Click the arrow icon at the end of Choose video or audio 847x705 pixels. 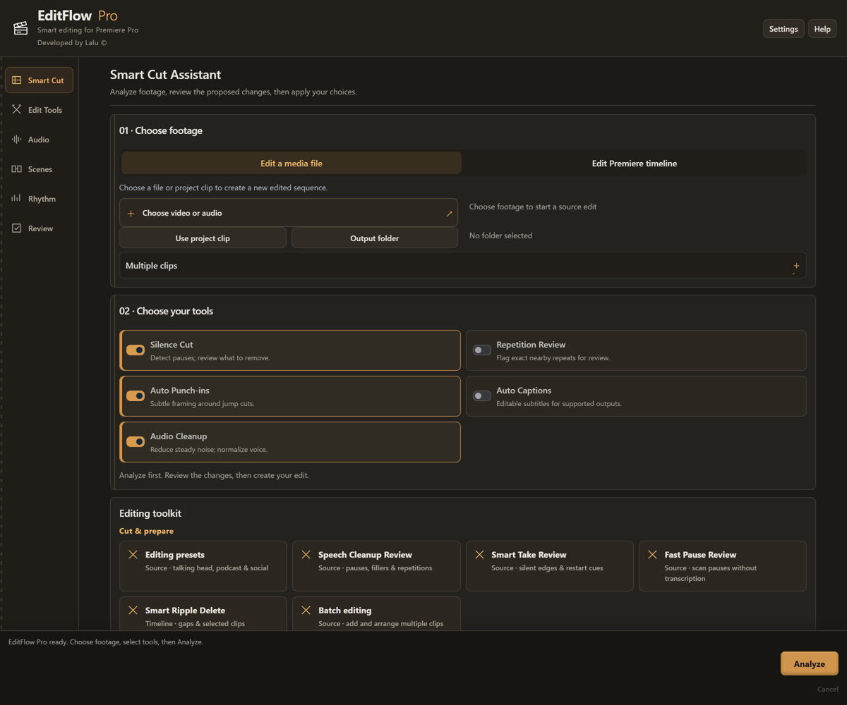(449, 214)
